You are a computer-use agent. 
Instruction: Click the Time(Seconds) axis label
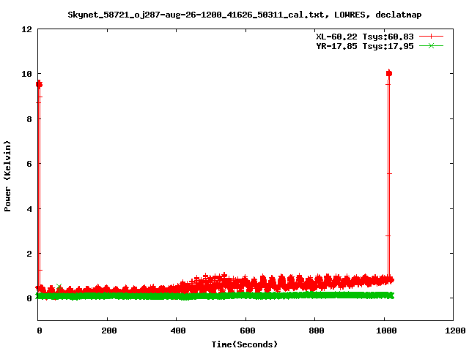click(245, 344)
